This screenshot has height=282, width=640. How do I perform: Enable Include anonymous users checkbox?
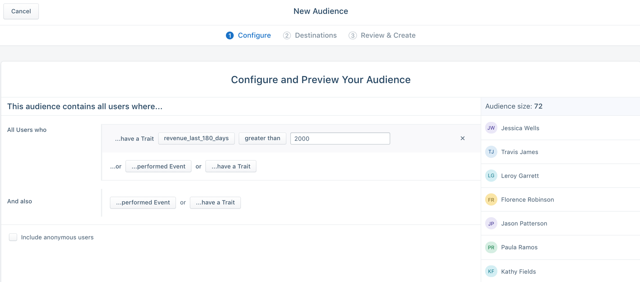tap(13, 237)
